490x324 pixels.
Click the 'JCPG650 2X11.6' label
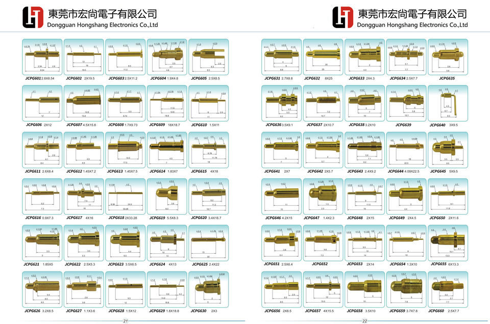coord(444,218)
